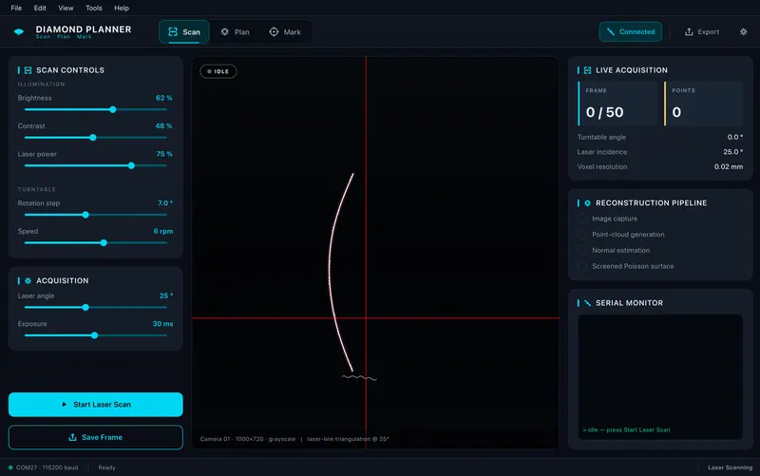This screenshot has height=476, width=760.
Task: Open the Tools menu
Action: click(94, 8)
